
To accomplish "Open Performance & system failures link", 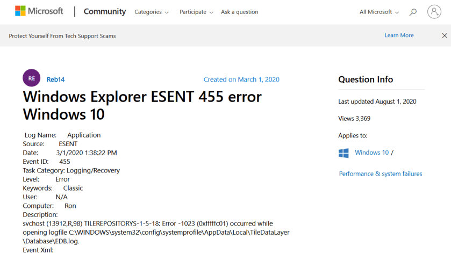I will (x=380, y=174).
